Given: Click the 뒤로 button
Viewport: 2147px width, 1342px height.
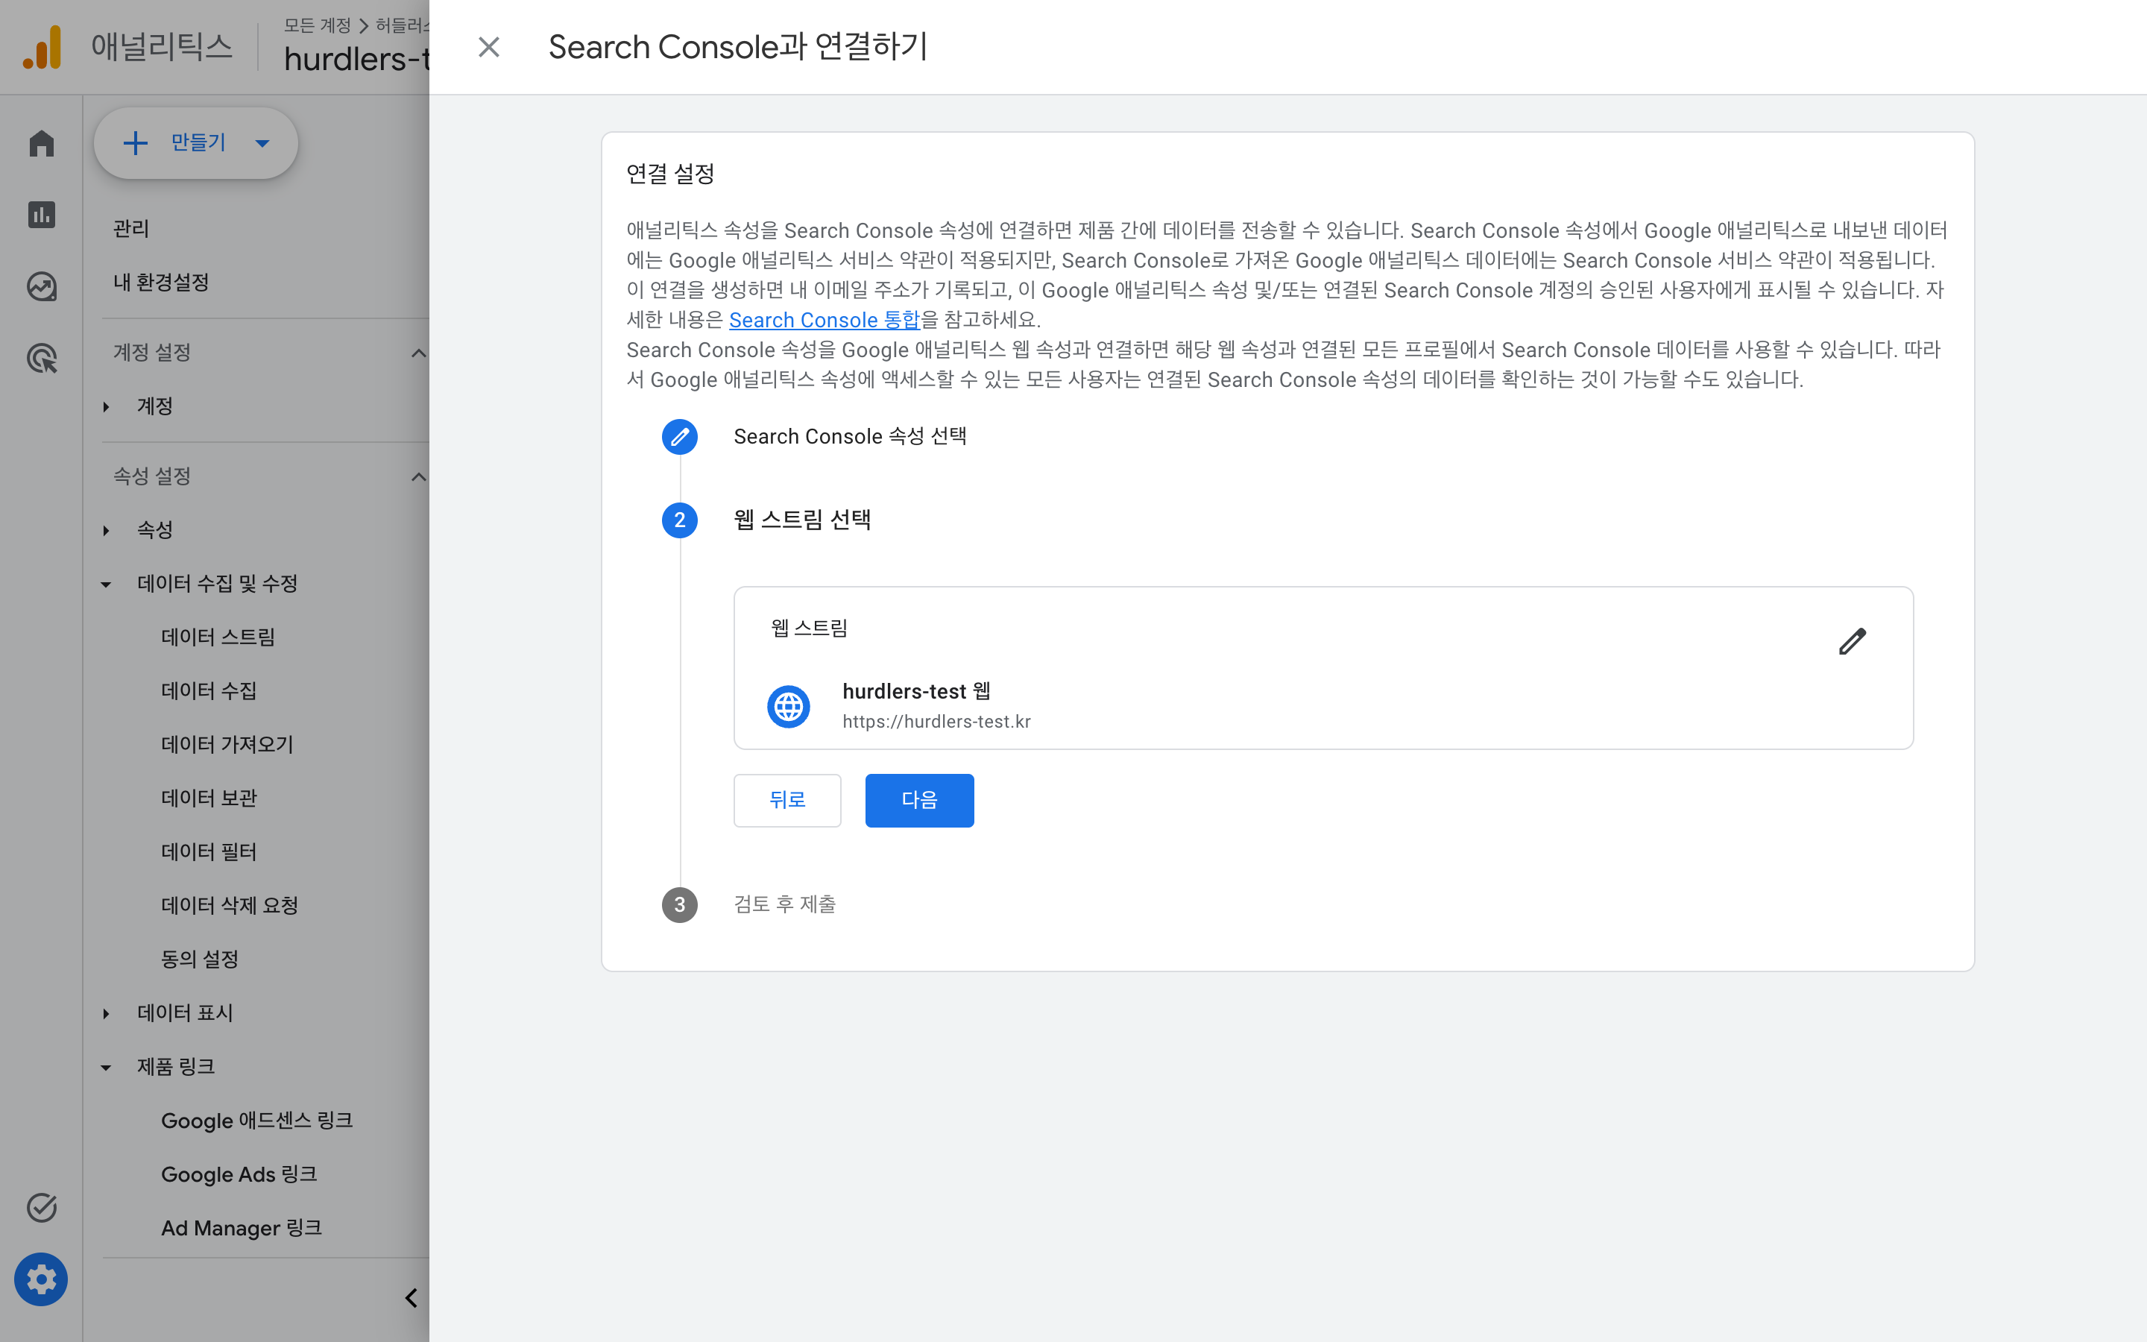Looking at the screenshot, I should point(787,800).
